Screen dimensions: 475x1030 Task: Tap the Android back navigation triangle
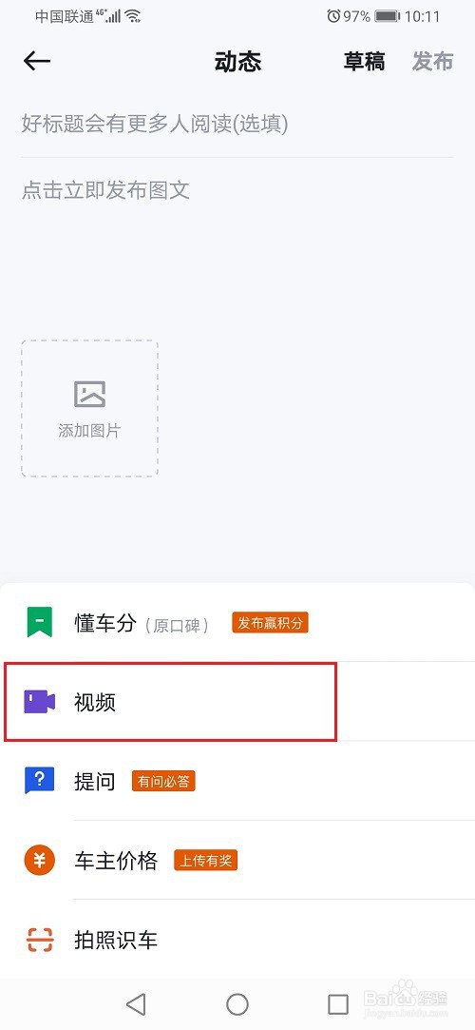click(x=136, y=1003)
